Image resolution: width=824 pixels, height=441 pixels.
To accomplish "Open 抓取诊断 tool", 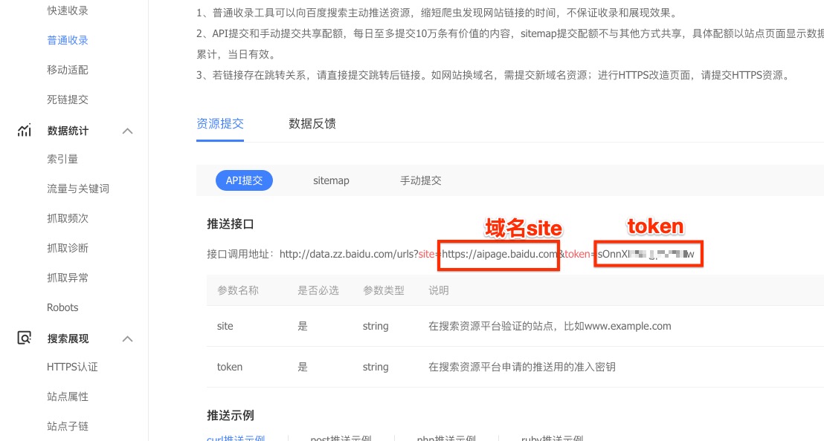I will point(68,248).
